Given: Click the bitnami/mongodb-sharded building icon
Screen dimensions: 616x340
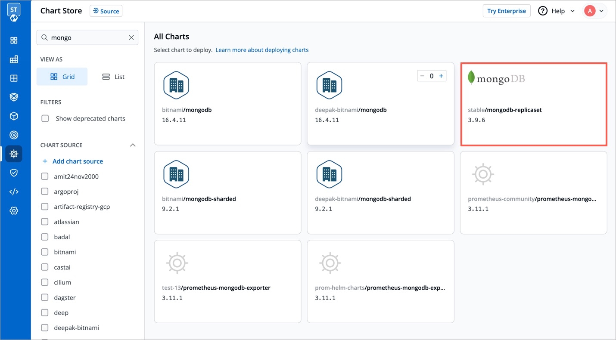Looking at the screenshot, I should click(176, 174).
